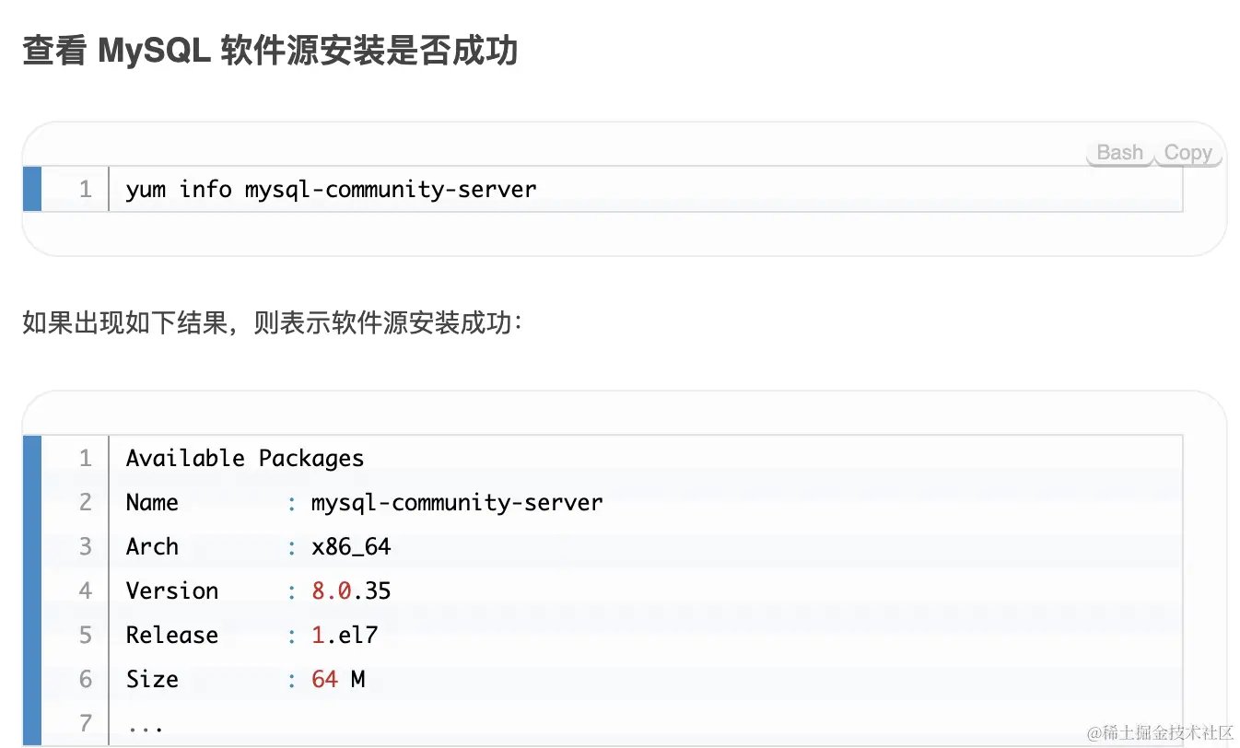Click the Name : mysql-community-server line
The height and width of the screenshot is (748, 1240).
(364, 503)
